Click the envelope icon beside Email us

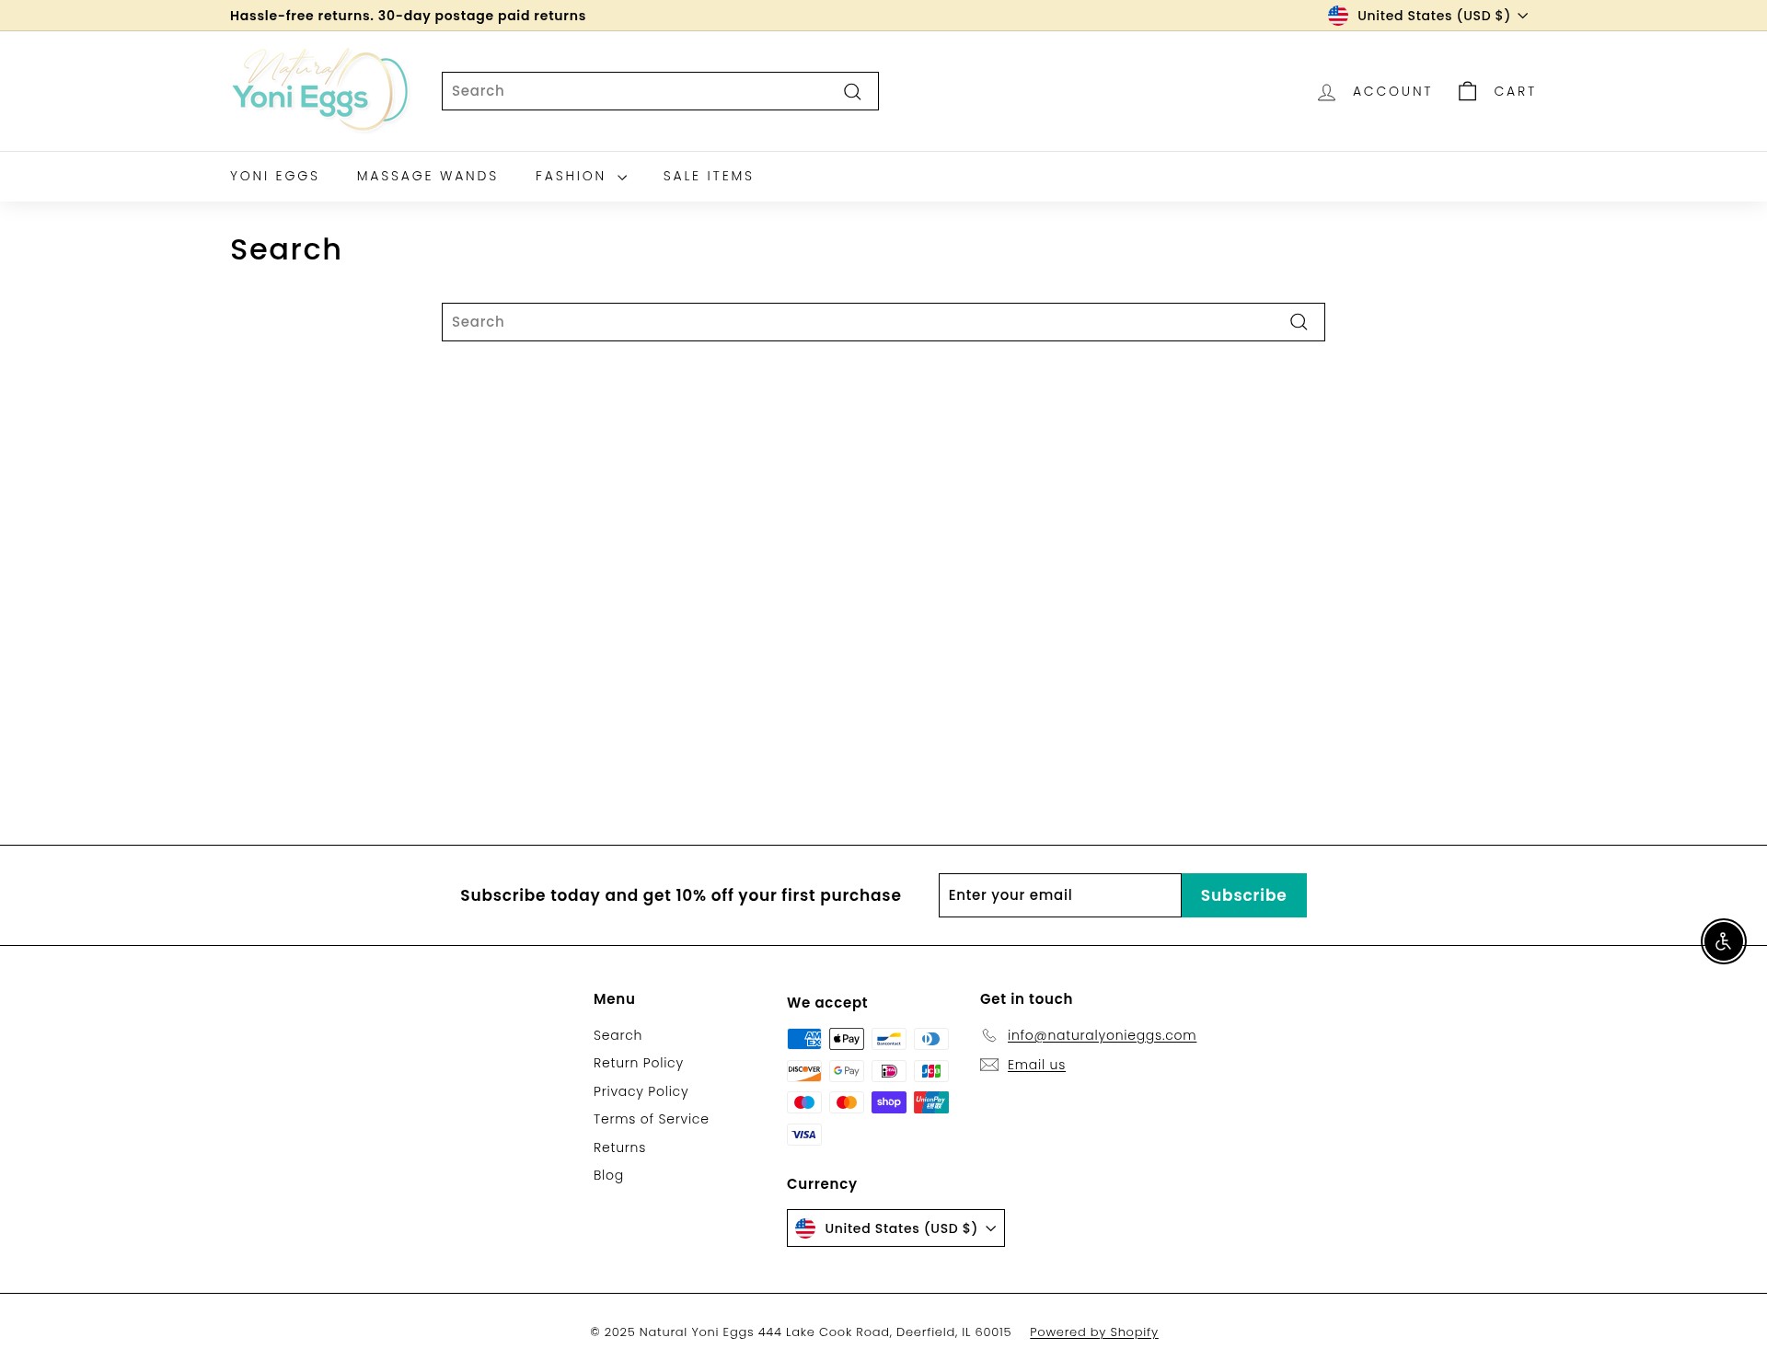click(989, 1065)
